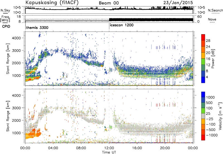Screen dimensions: 223x154
Task: Click the 'CPID' row label
Action: tap(6, 26)
